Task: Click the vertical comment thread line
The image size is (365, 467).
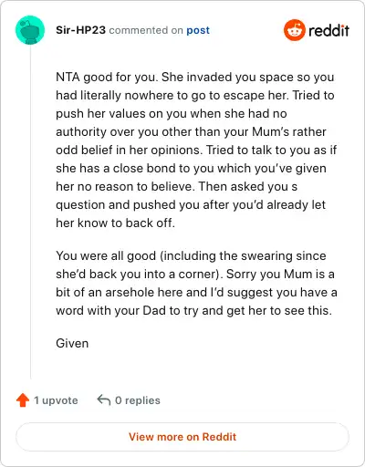Action: click(30, 212)
